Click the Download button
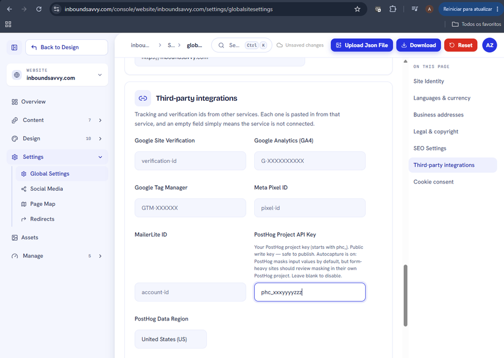The image size is (504, 358). 419,45
